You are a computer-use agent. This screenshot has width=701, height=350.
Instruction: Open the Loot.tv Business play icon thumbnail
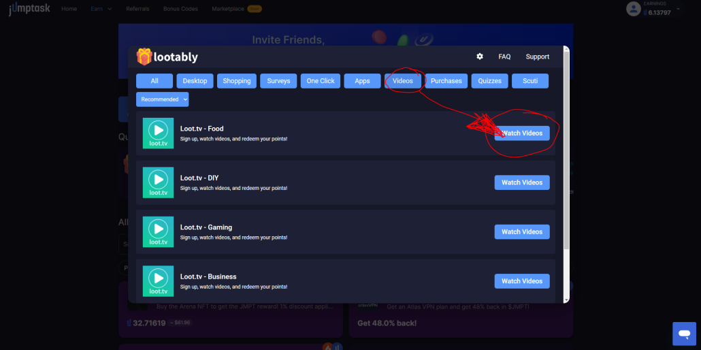coord(159,281)
